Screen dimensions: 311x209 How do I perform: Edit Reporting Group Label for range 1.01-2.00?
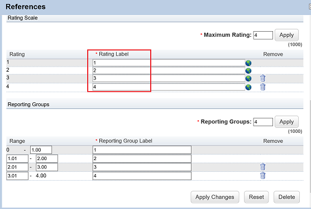click(142, 158)
